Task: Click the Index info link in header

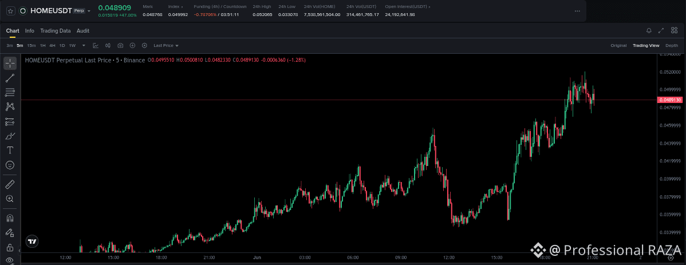Action: [x=174, y=7]
